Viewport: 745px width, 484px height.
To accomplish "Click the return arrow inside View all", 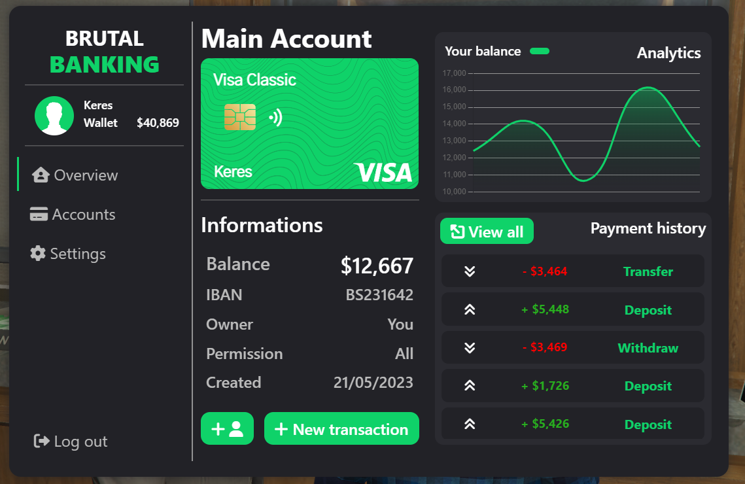I will pyautogui.click(x=459, y=231).
